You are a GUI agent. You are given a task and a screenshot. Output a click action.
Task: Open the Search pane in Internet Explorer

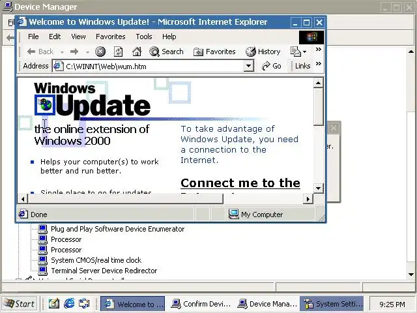[166, 52]
